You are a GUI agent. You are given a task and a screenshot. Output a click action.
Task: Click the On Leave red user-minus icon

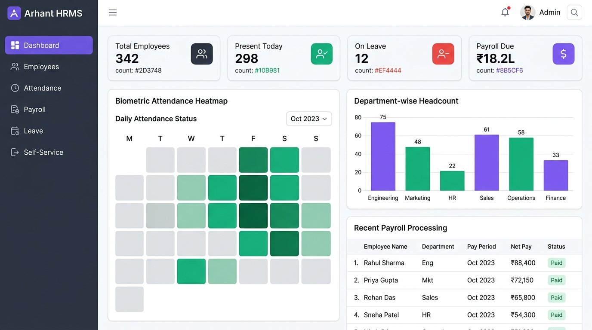click(x=443, y=54)
